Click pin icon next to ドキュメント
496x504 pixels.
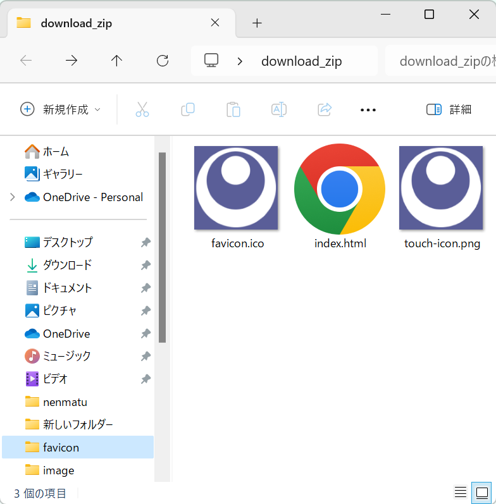tap(146, 288)
